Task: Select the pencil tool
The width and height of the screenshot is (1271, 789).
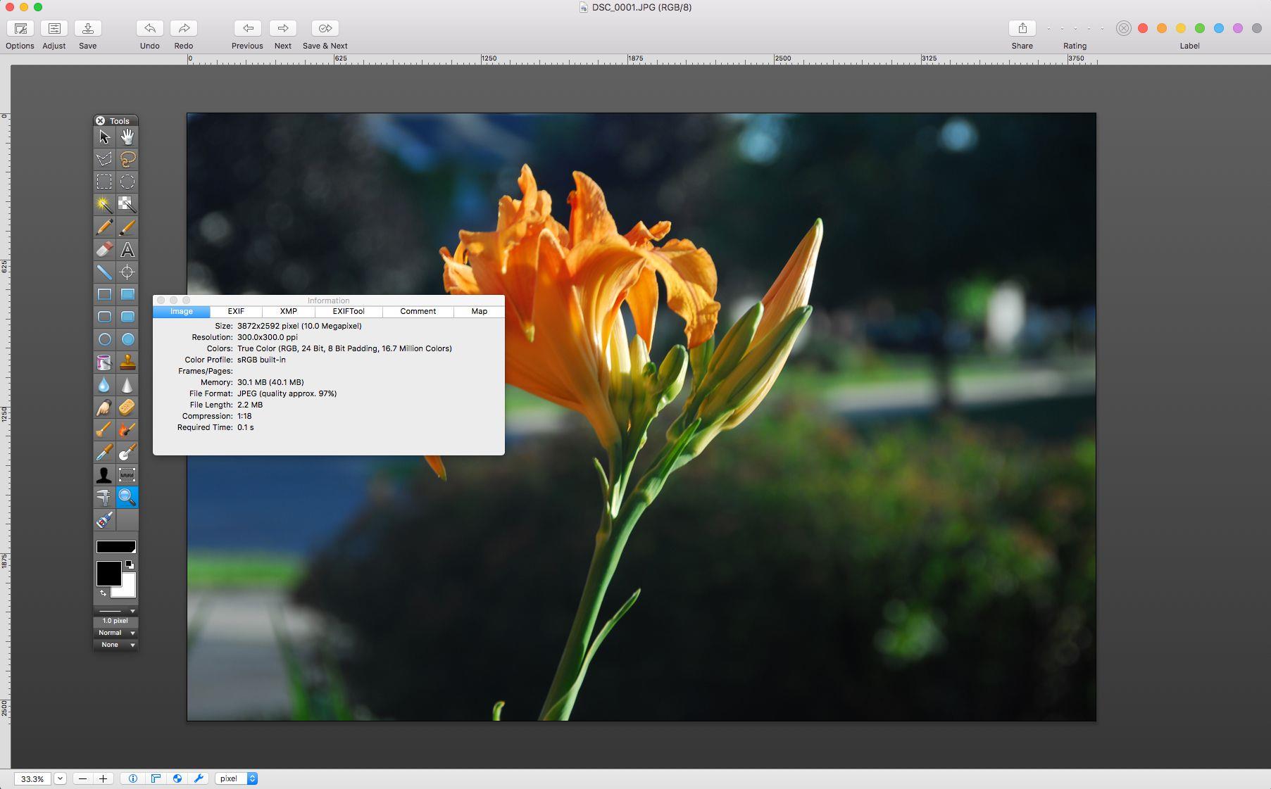Action: click(x=104, y=227)
